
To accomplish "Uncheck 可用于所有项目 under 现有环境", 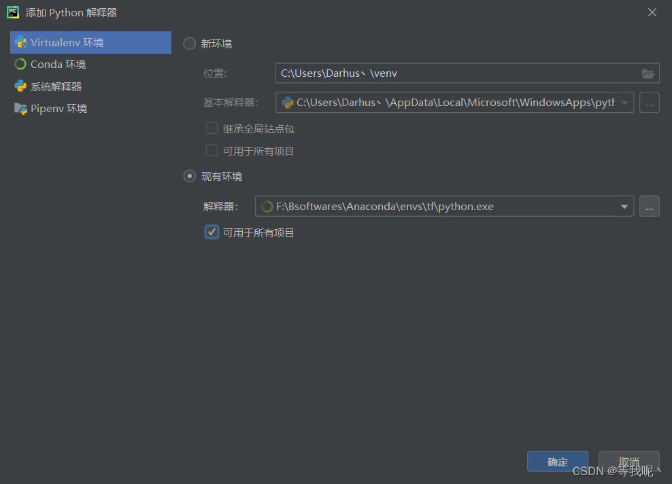I will (212, 232).
